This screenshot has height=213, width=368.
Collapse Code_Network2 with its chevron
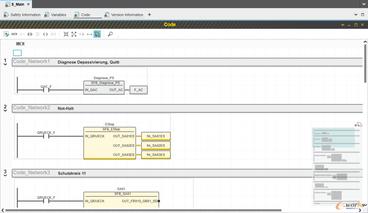pyautogui.click(x=5, y=111)
